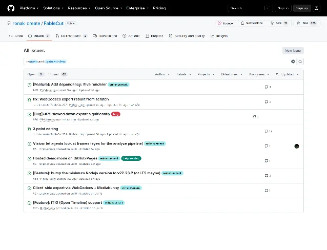This screenshot has height=250, width=327.
Task: Click the issues filter query field
Action: 156,61
